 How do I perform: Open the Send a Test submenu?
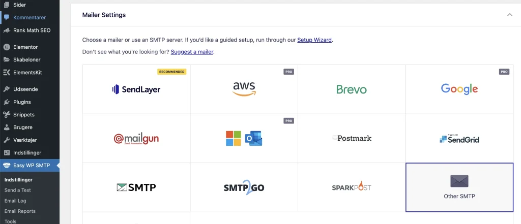(x=18, y=190)
